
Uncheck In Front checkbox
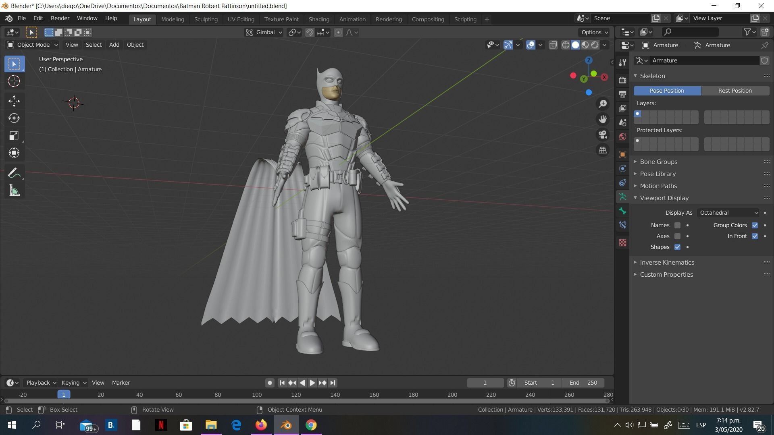(x=755, y=236)
